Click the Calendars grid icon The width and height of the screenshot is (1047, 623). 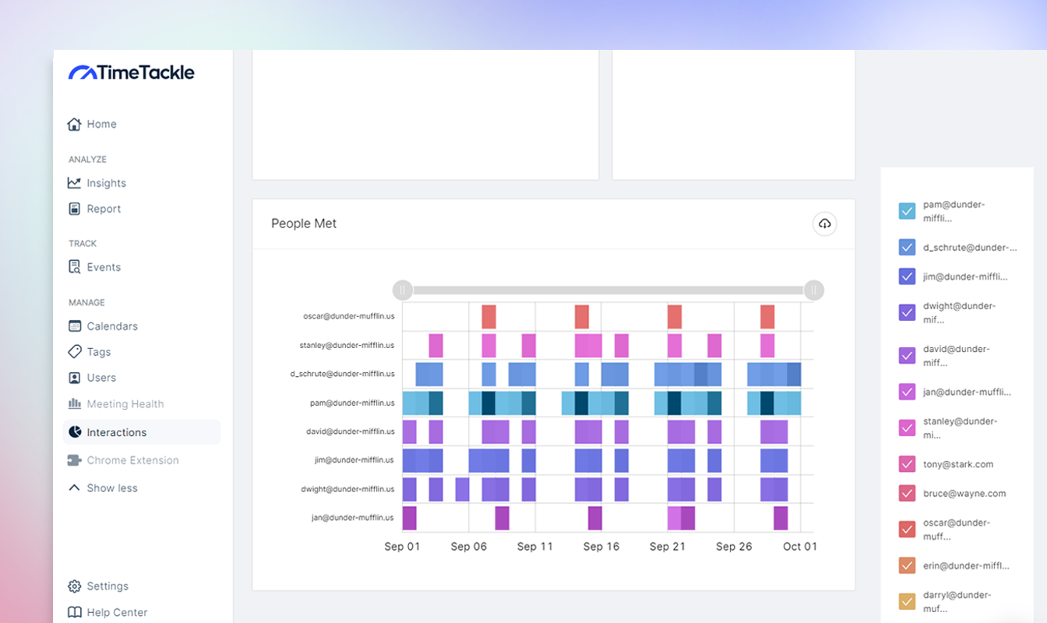click(74, 326)
